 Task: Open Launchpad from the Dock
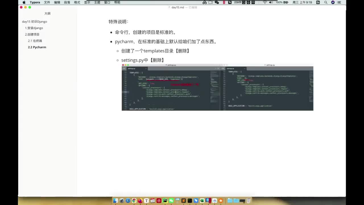tap(122, 201)
